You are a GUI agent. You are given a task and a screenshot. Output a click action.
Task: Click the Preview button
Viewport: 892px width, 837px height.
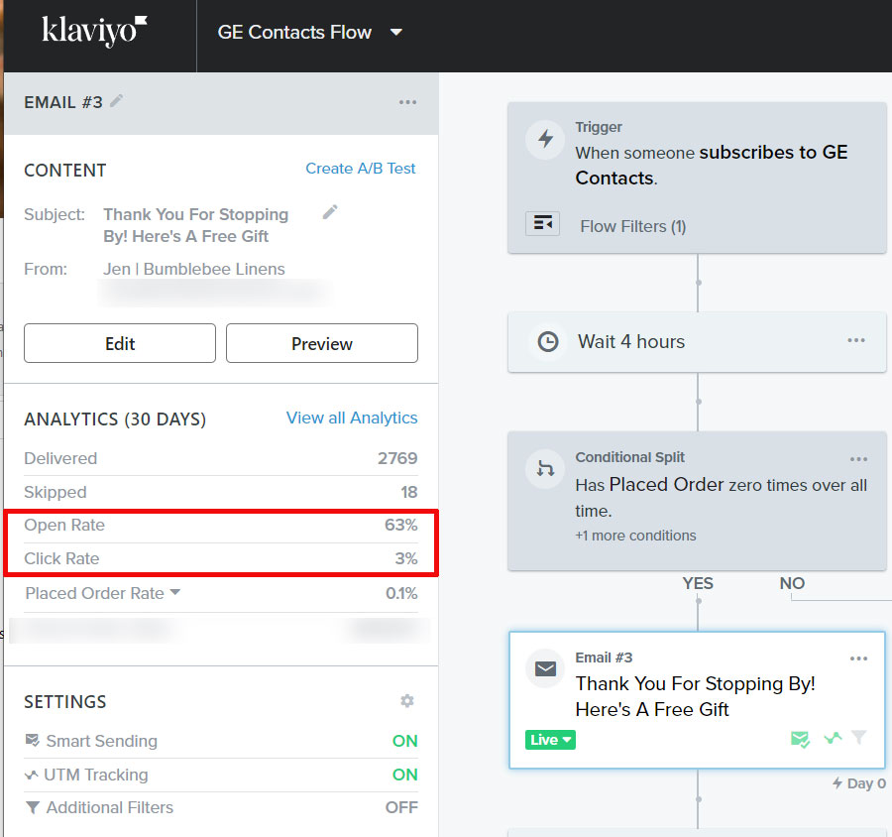pos(322,343)
